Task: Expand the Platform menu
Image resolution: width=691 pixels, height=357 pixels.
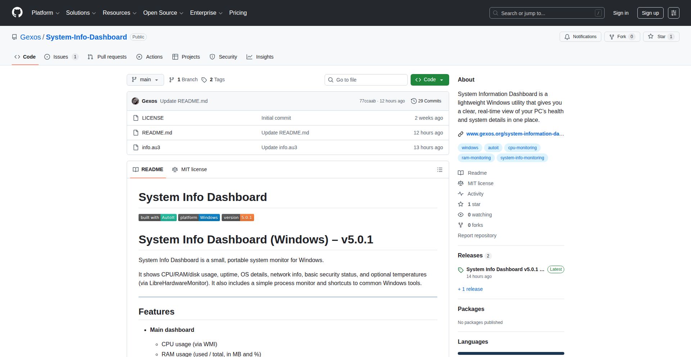Action: (x=45, y=13)
